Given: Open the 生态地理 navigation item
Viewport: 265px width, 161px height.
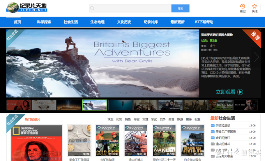Looking at the screenshot, I should click(x=97, y=22).
